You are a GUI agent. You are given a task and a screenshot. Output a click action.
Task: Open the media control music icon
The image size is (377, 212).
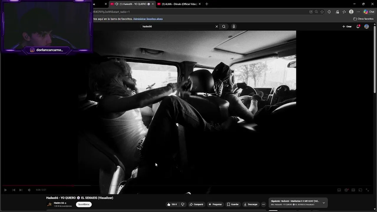[337, 12]
